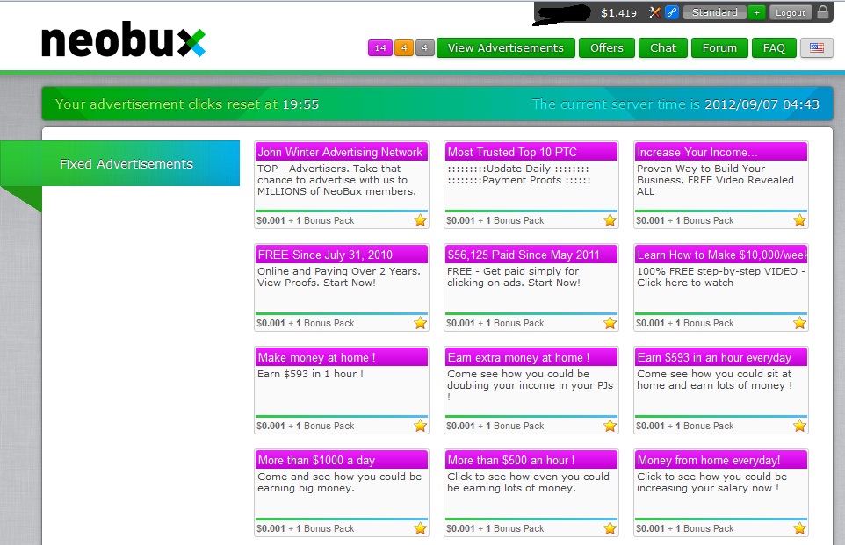Click 'how even you could be earning lots' description

[x=528, y=483]
